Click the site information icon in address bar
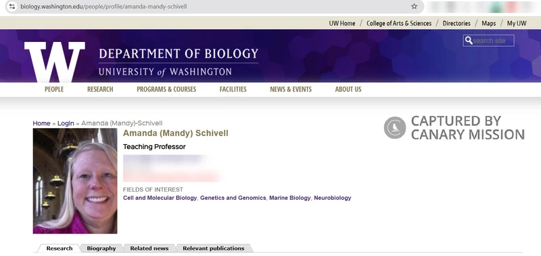The width and height of the screenshot is (541, 256). [12, 7]
